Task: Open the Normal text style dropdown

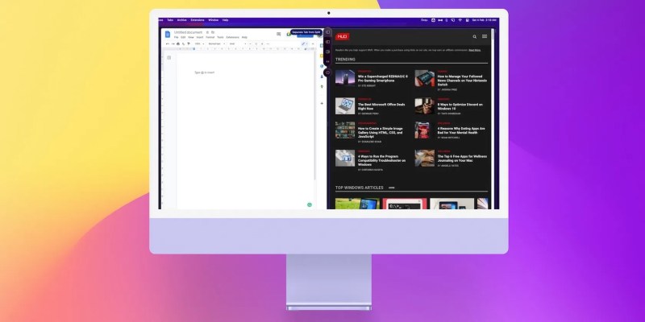Action: pyautogui.click(x=216, y=43)
